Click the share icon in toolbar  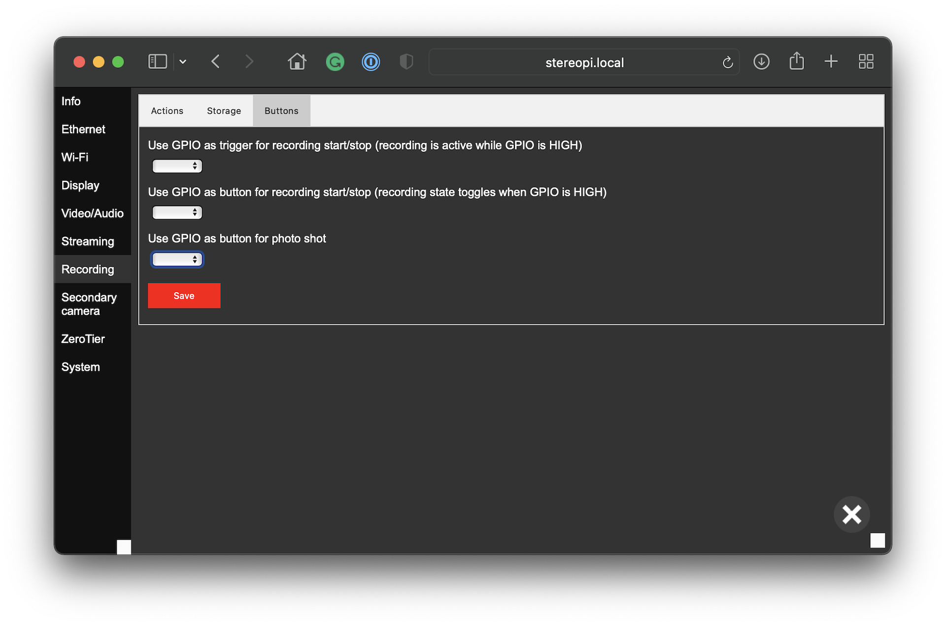(796, 62)
